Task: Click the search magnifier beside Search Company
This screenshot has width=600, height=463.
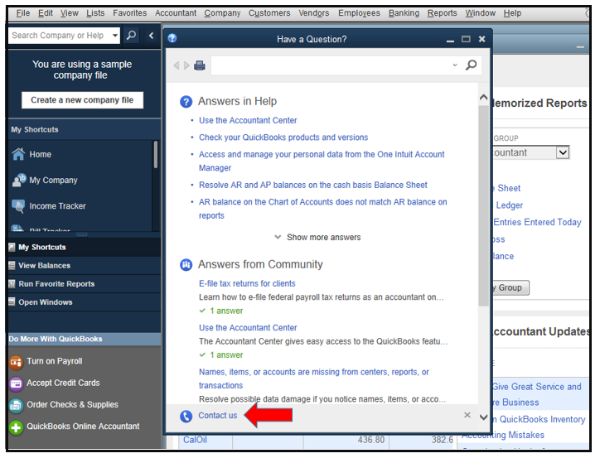Action: [x=131, y=36]
